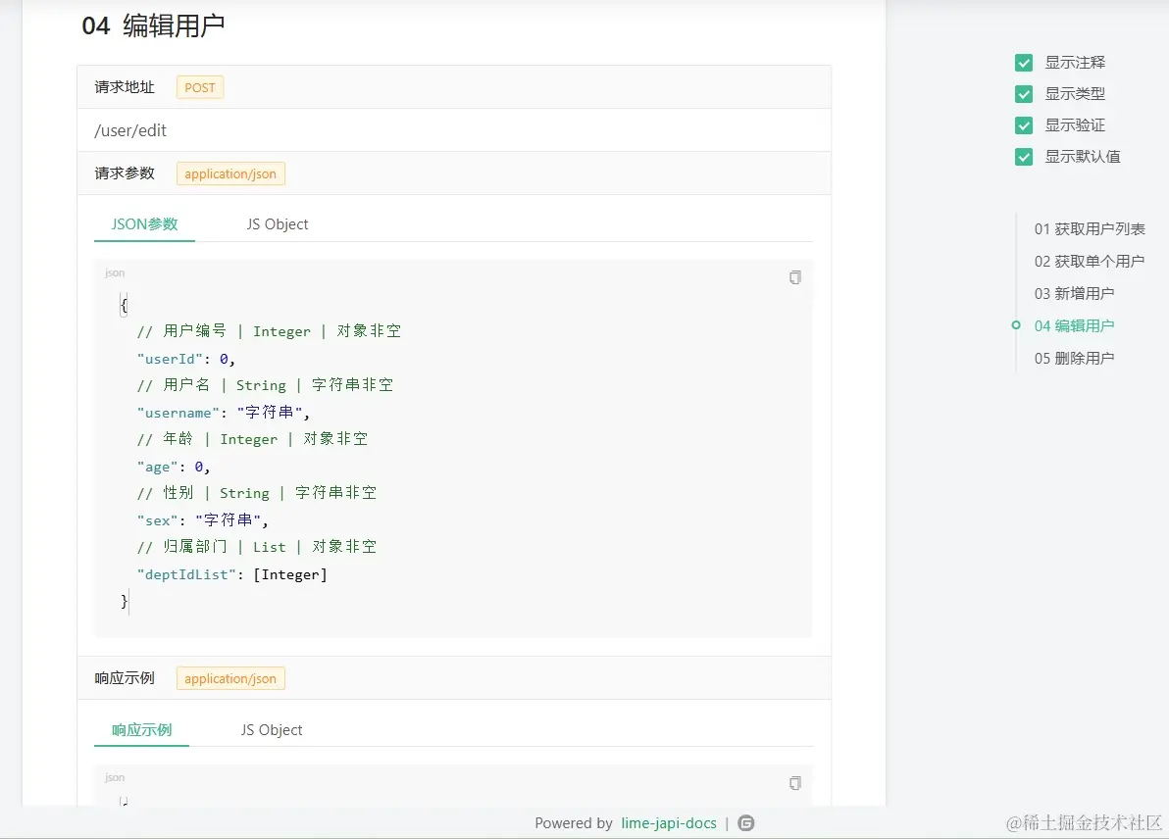The height and width of the screenshot is (839, 1169).
Task: Click the "sex": "字符串" line
Action: pos(202,520)
